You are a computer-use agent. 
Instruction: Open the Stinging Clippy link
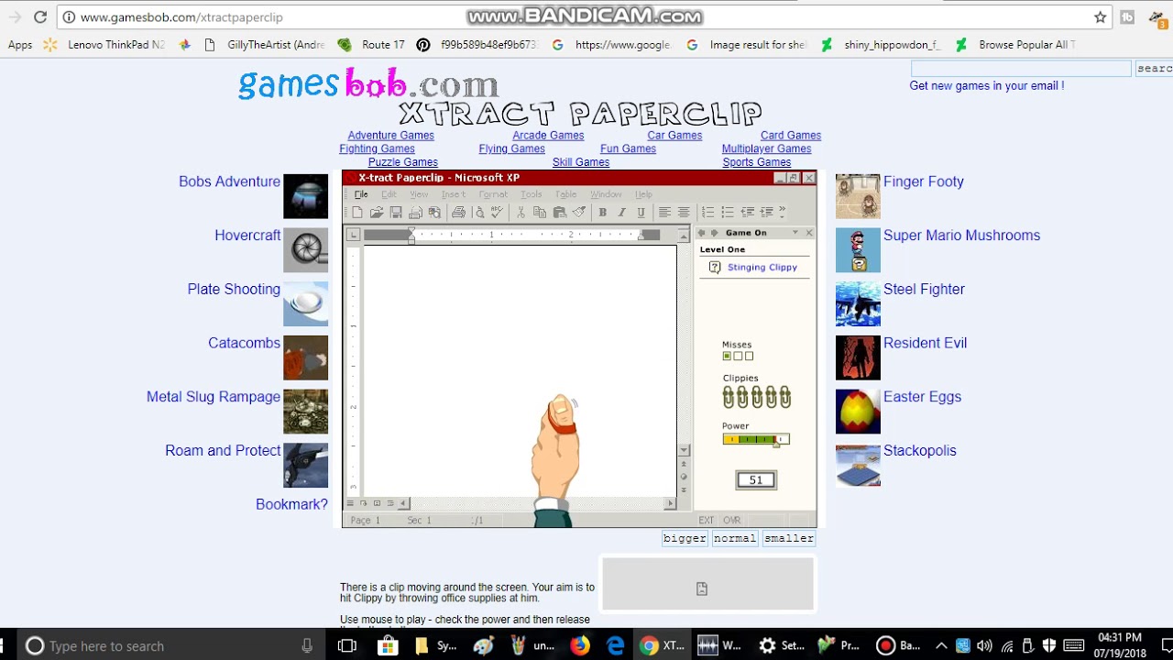tap(762, 268)
